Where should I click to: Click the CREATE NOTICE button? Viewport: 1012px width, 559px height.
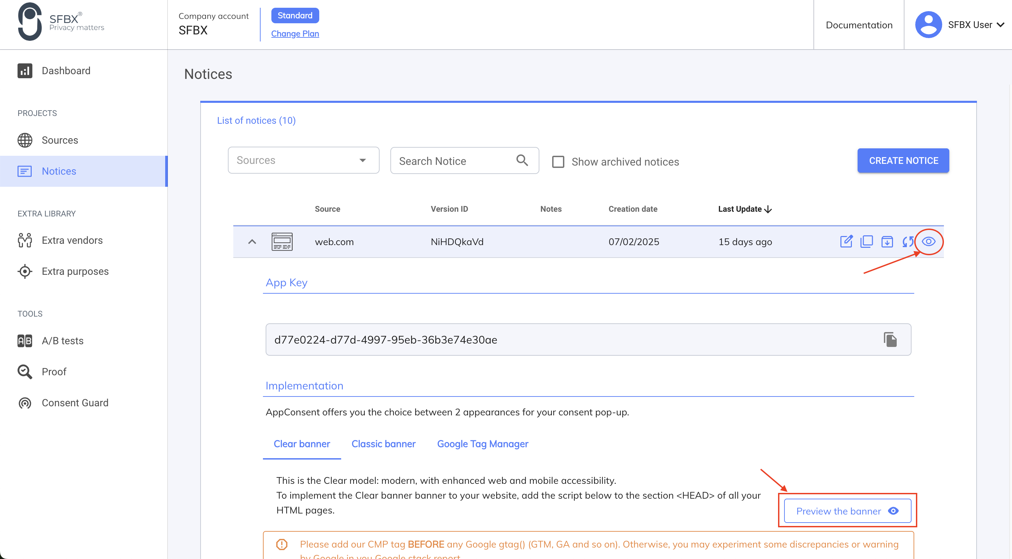click(x=903, y=160)
